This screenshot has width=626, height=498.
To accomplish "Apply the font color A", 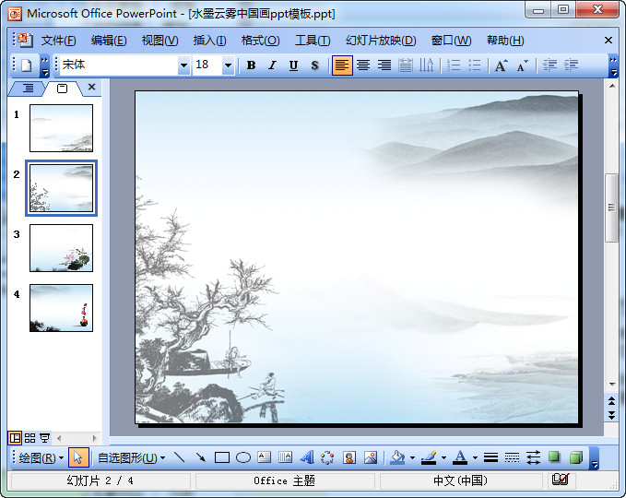I will [x=460, y=457].
